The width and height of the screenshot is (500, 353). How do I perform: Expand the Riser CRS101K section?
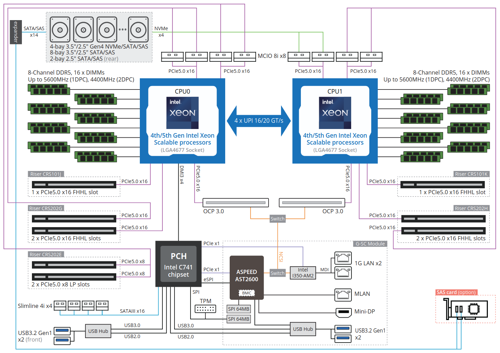tap(472, 174)
